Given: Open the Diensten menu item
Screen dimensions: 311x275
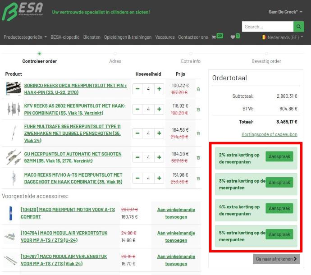Looking at the screenshot, I should 91,37.
